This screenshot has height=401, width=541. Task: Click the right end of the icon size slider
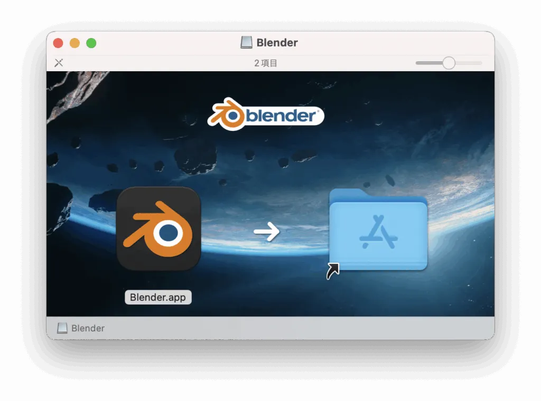pyautogui.click(x=480, y=63)
